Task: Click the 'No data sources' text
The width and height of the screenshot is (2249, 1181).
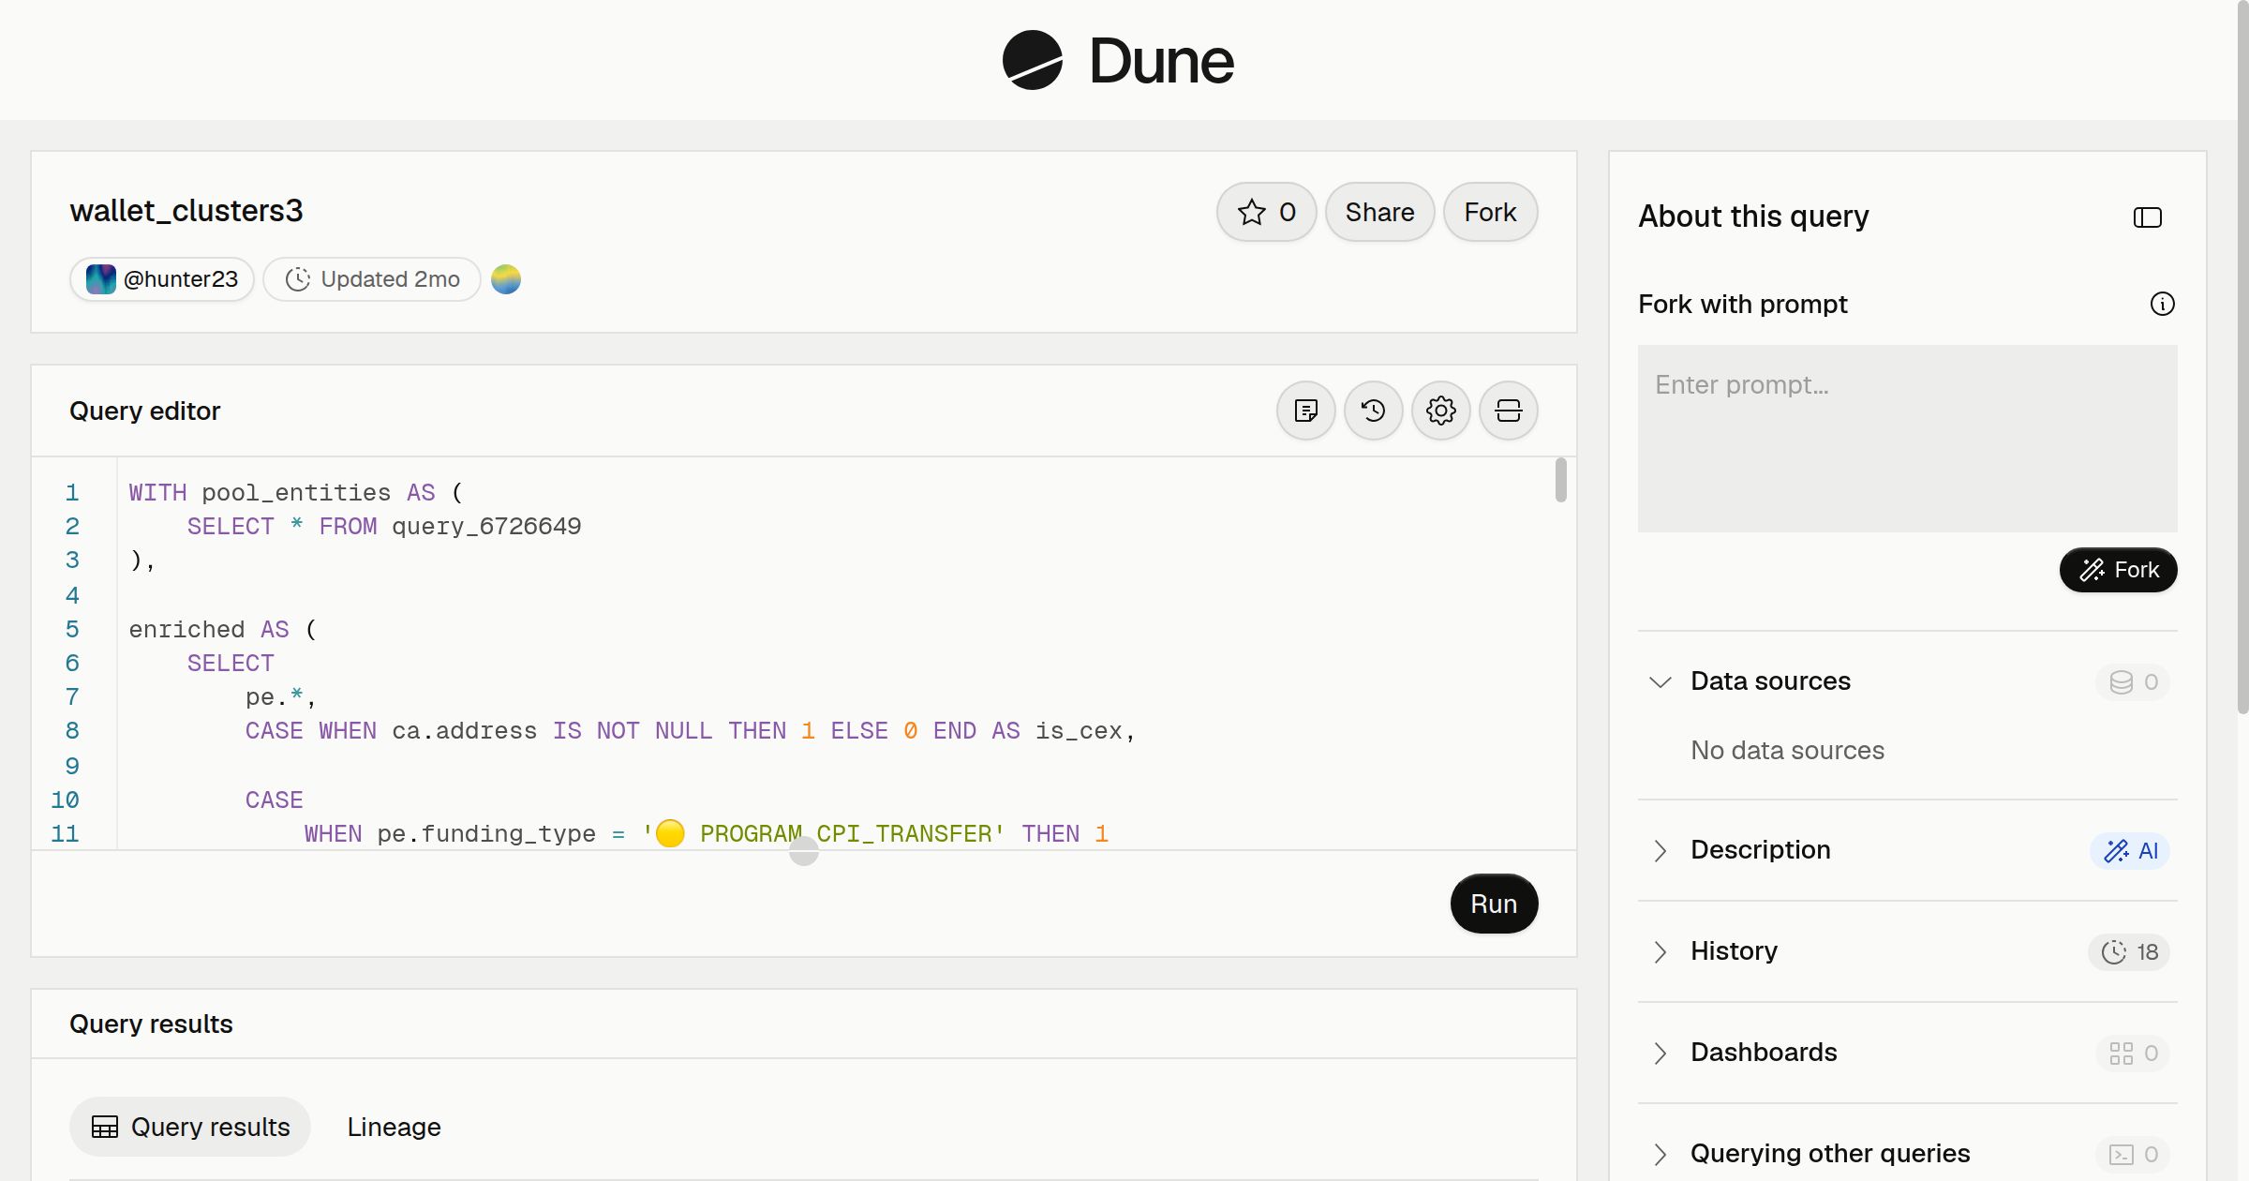Action: coord(1787,750)
